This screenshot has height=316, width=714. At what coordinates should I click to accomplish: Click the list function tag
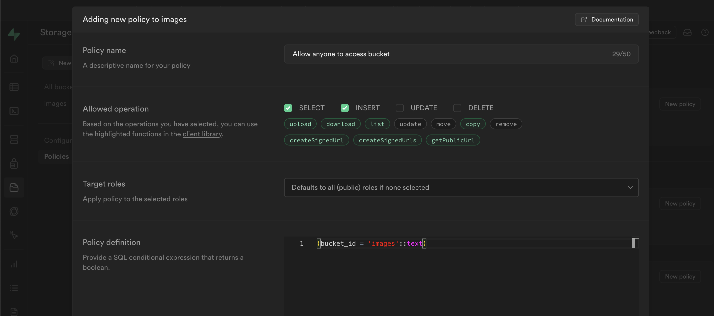377,124
